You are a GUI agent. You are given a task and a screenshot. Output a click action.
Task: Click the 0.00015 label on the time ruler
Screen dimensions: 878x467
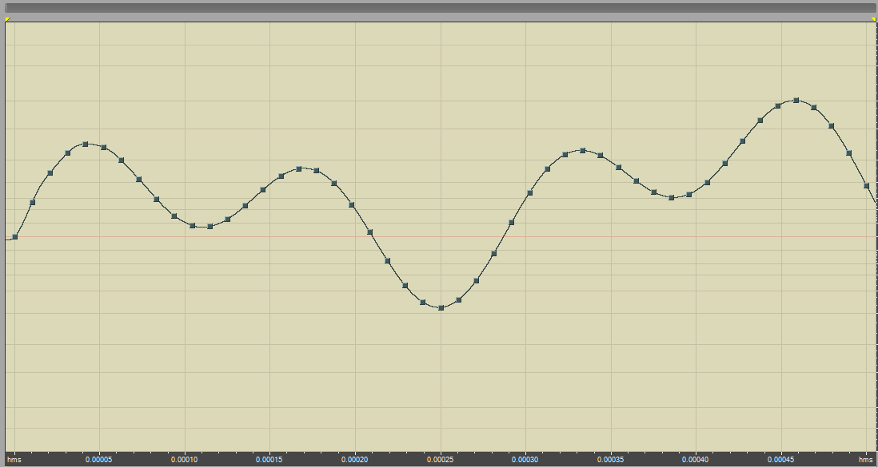(x=269, y=461)
